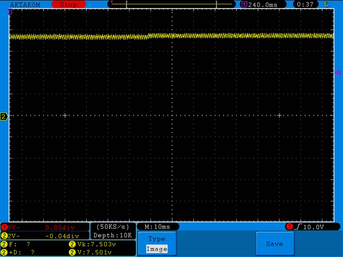This screenshot has height=257, width=343.
Task: Click the red Stop status indicator
Action: [x=69, y=5]
